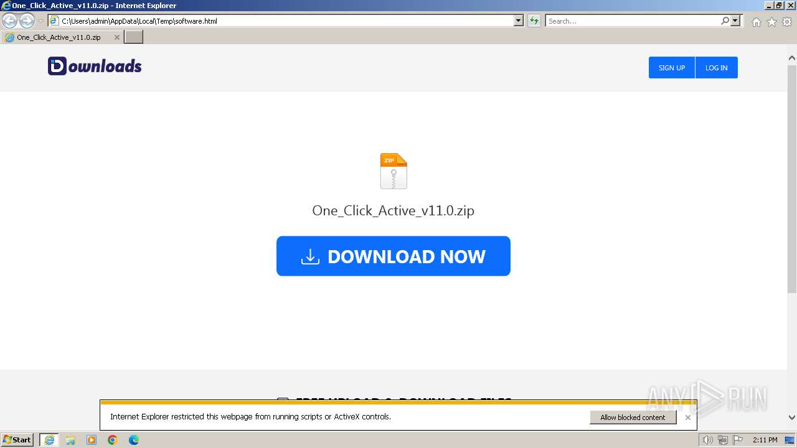Image resolution: width=797 pixels, height=448 pixels.
Task: Click the ZIP file icon
Action: tap(394, 171)
